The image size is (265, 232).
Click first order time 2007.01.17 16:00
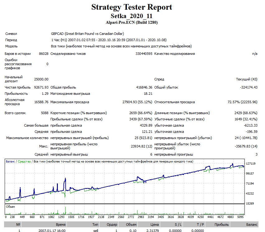(x=52, y=230)
